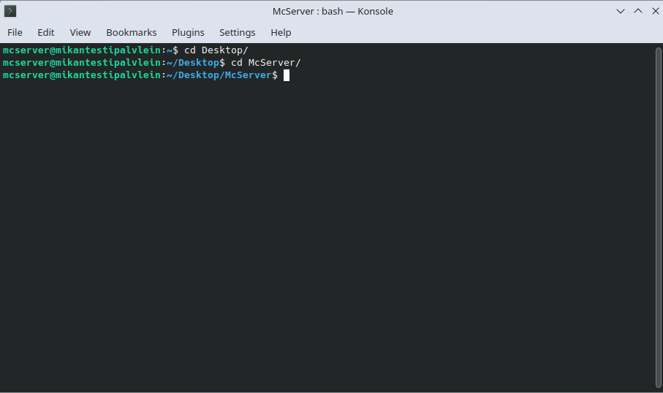Expand the Bookmarks menu

(132, 32)
